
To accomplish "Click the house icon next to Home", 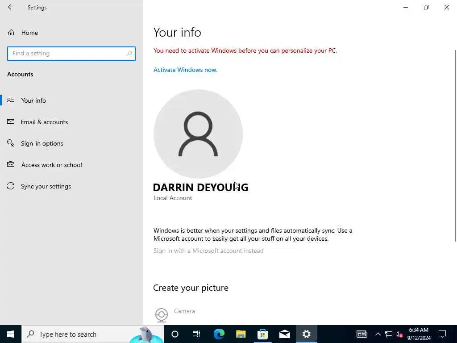I will click(x=11, y=33).
